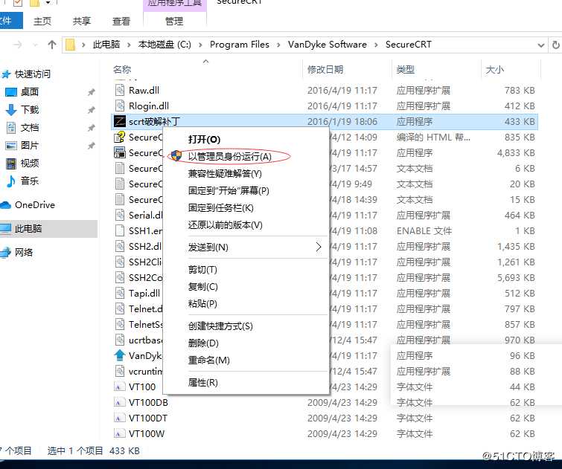
Task: Open 视频 folder in sidebar
Action: pyautogui.click(x=29, y=164)
